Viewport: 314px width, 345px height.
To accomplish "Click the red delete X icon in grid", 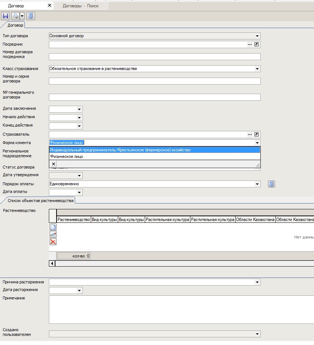I will click(53, 242).
